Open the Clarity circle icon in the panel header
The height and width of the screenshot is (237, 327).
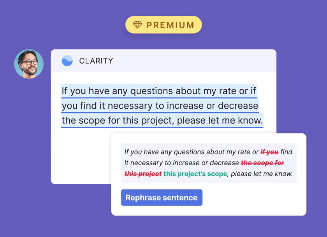coord(67,61)
